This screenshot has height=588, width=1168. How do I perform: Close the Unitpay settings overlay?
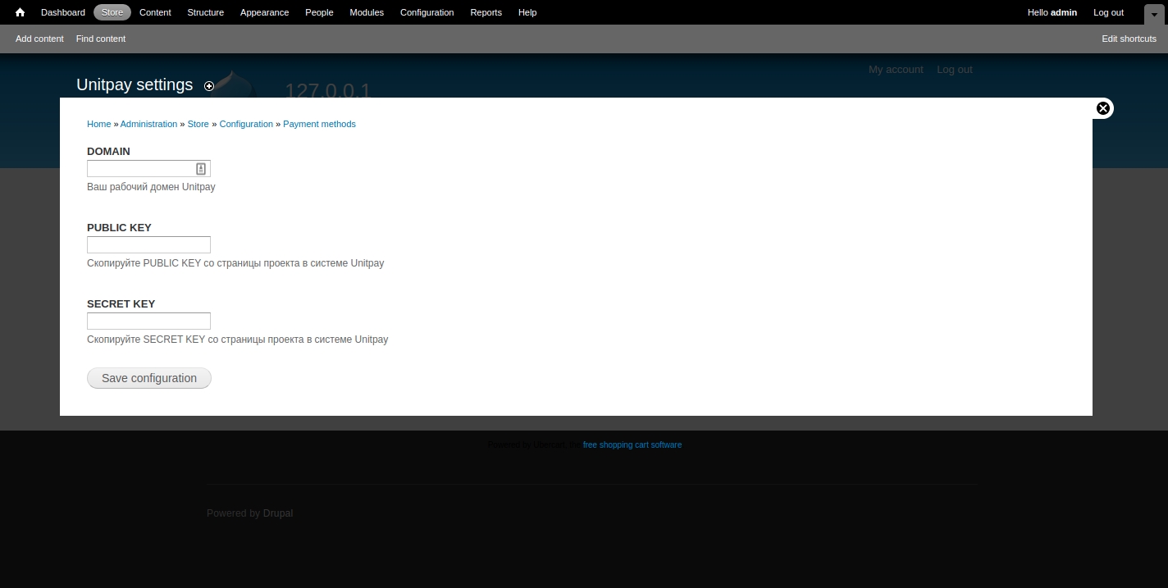tap(1103, 108)
